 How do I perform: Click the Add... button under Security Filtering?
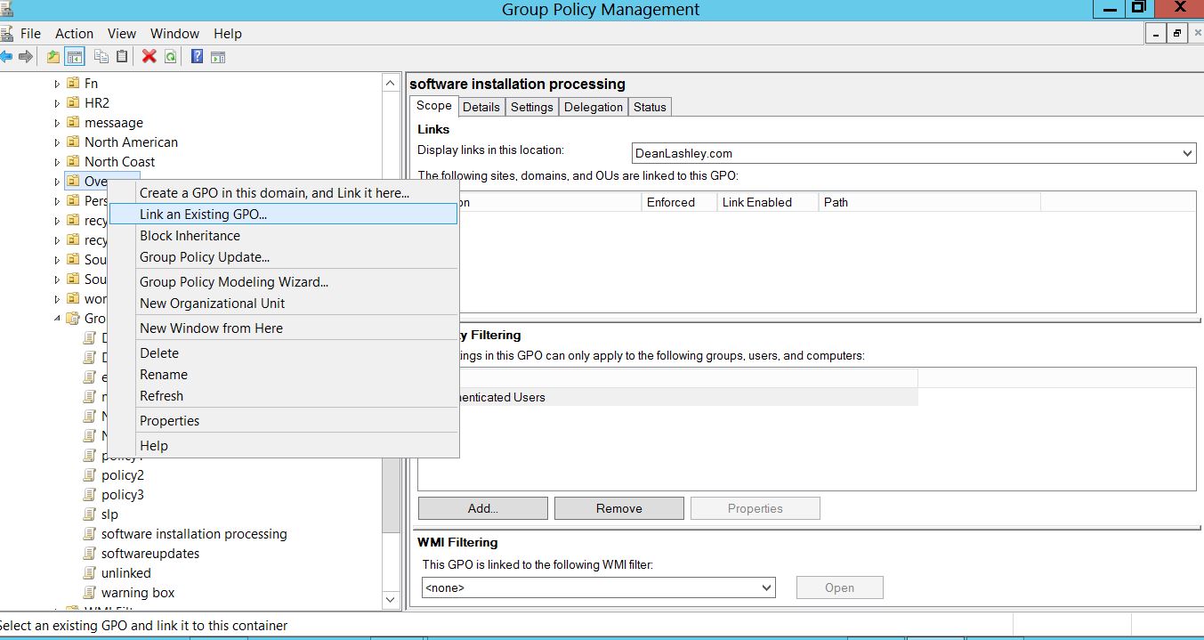tap(482, 508)
